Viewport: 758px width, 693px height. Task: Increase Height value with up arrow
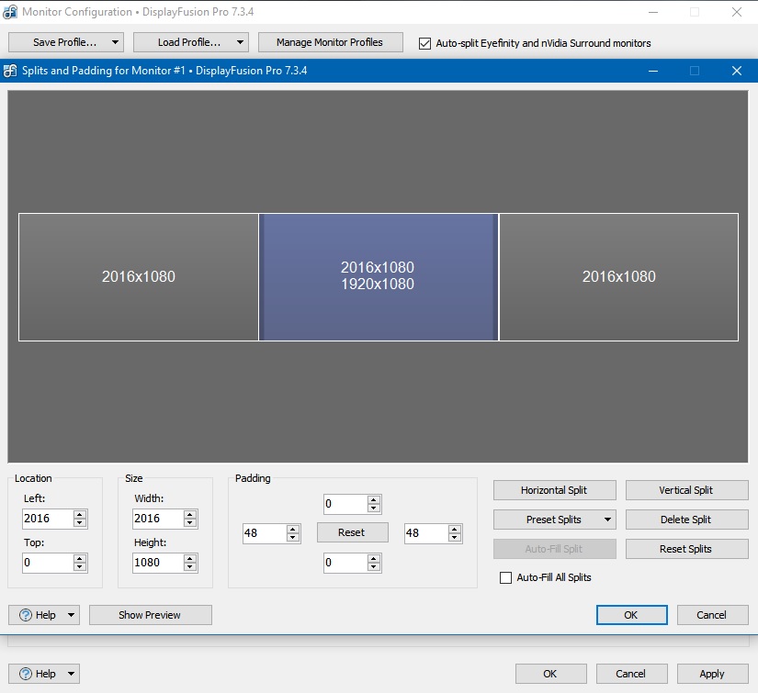click(190, 558)
